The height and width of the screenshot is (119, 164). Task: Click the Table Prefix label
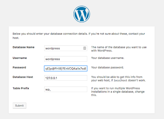(x=21, y=88)
